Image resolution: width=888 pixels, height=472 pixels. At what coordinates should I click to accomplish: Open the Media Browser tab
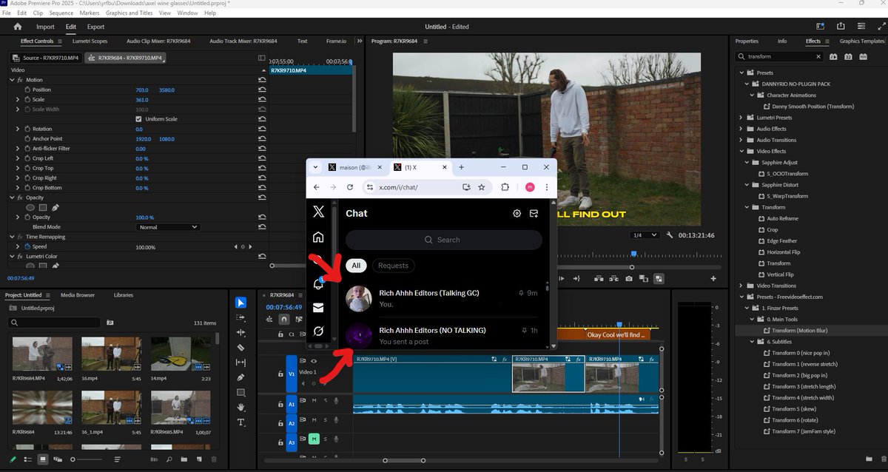point(78,294)
